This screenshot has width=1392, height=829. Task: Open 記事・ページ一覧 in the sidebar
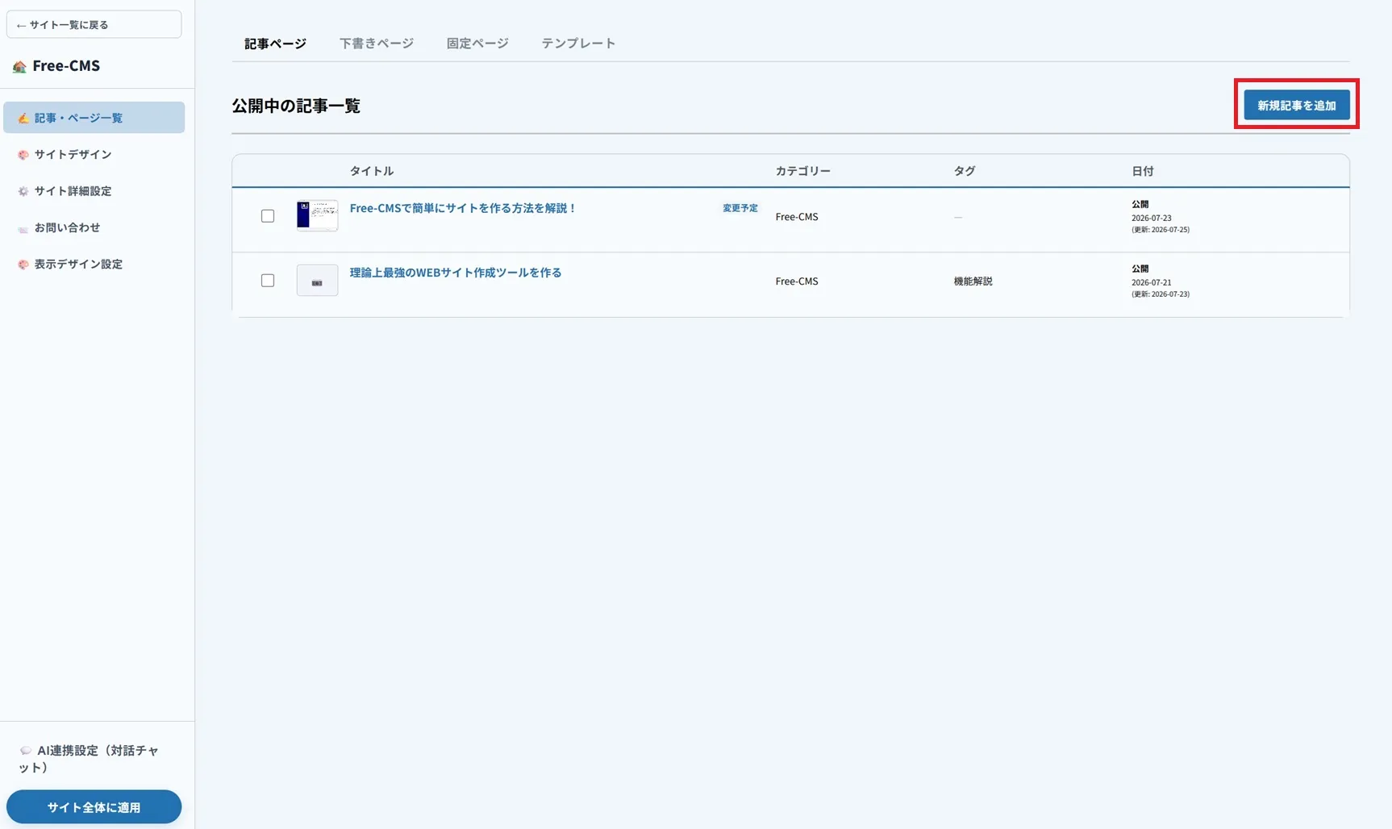coord(94,118)
